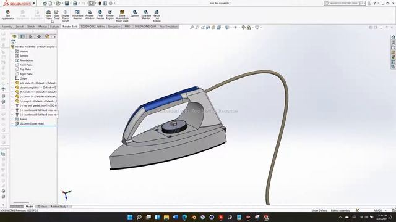Click the Rebuild traffic light icon
Viewport: 396px width, 222px height.
(100, 3)
